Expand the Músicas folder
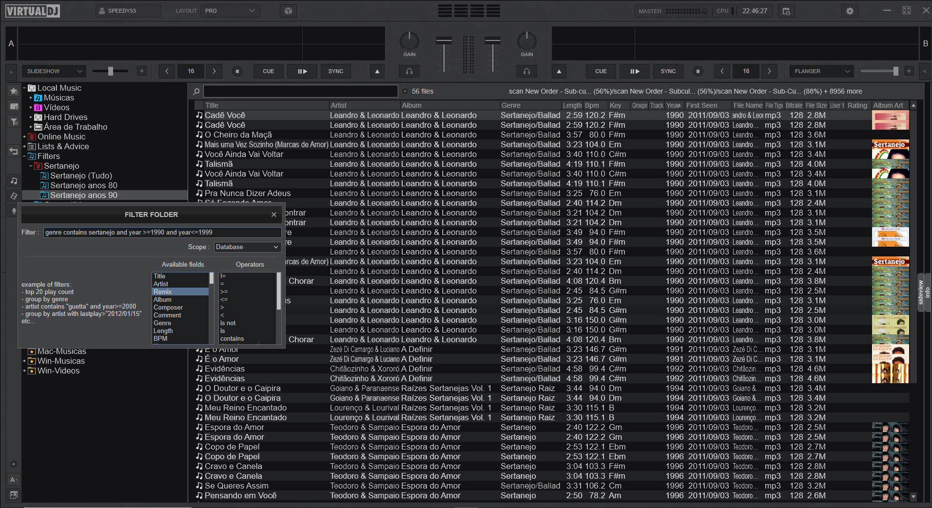Image resolution: width=932 pixels, height=508 pixels. [x=31, y=98]
